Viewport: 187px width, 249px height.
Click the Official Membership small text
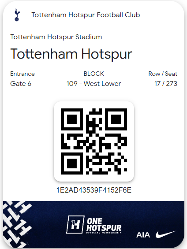[104, 233]
